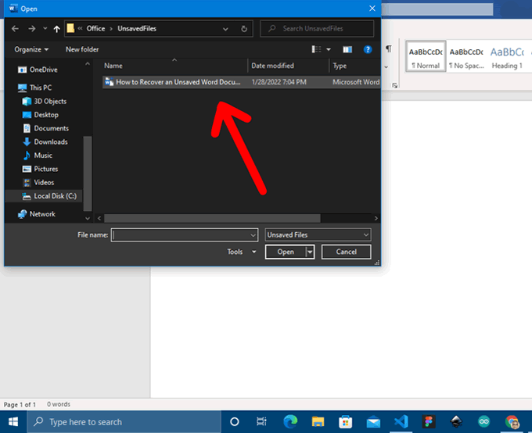
Task: Open Visual Studio Code from taskbar
Action: pyautogui.click(x=401, y=421)
